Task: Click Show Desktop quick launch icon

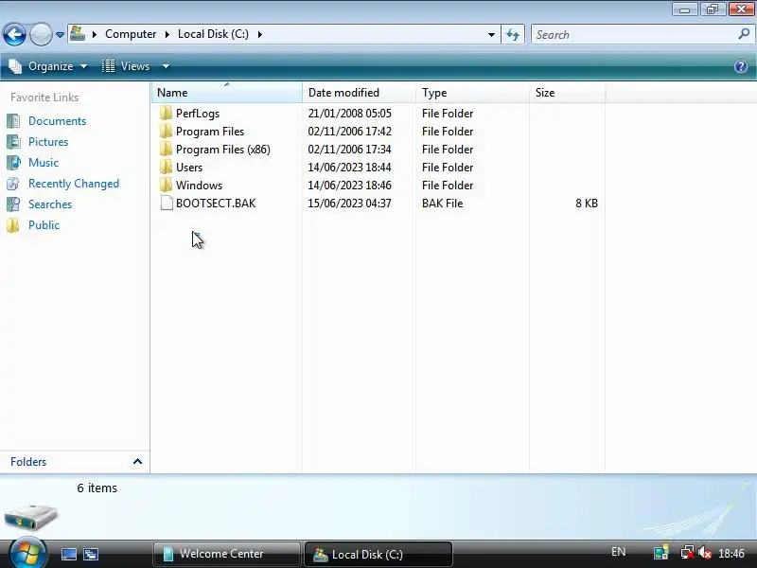Action: click(x=68, y=554)
